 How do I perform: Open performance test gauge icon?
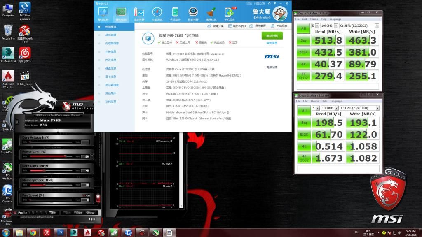coord(157,14)
